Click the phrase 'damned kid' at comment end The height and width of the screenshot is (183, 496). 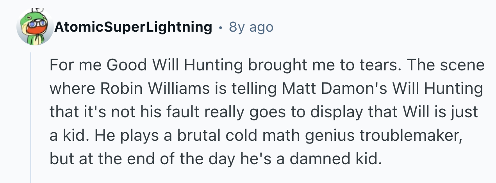click(x=344, y=159)
